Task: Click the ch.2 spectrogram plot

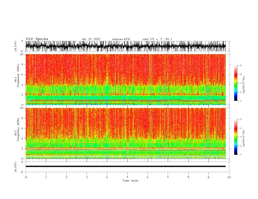Action: coord(125,133)
